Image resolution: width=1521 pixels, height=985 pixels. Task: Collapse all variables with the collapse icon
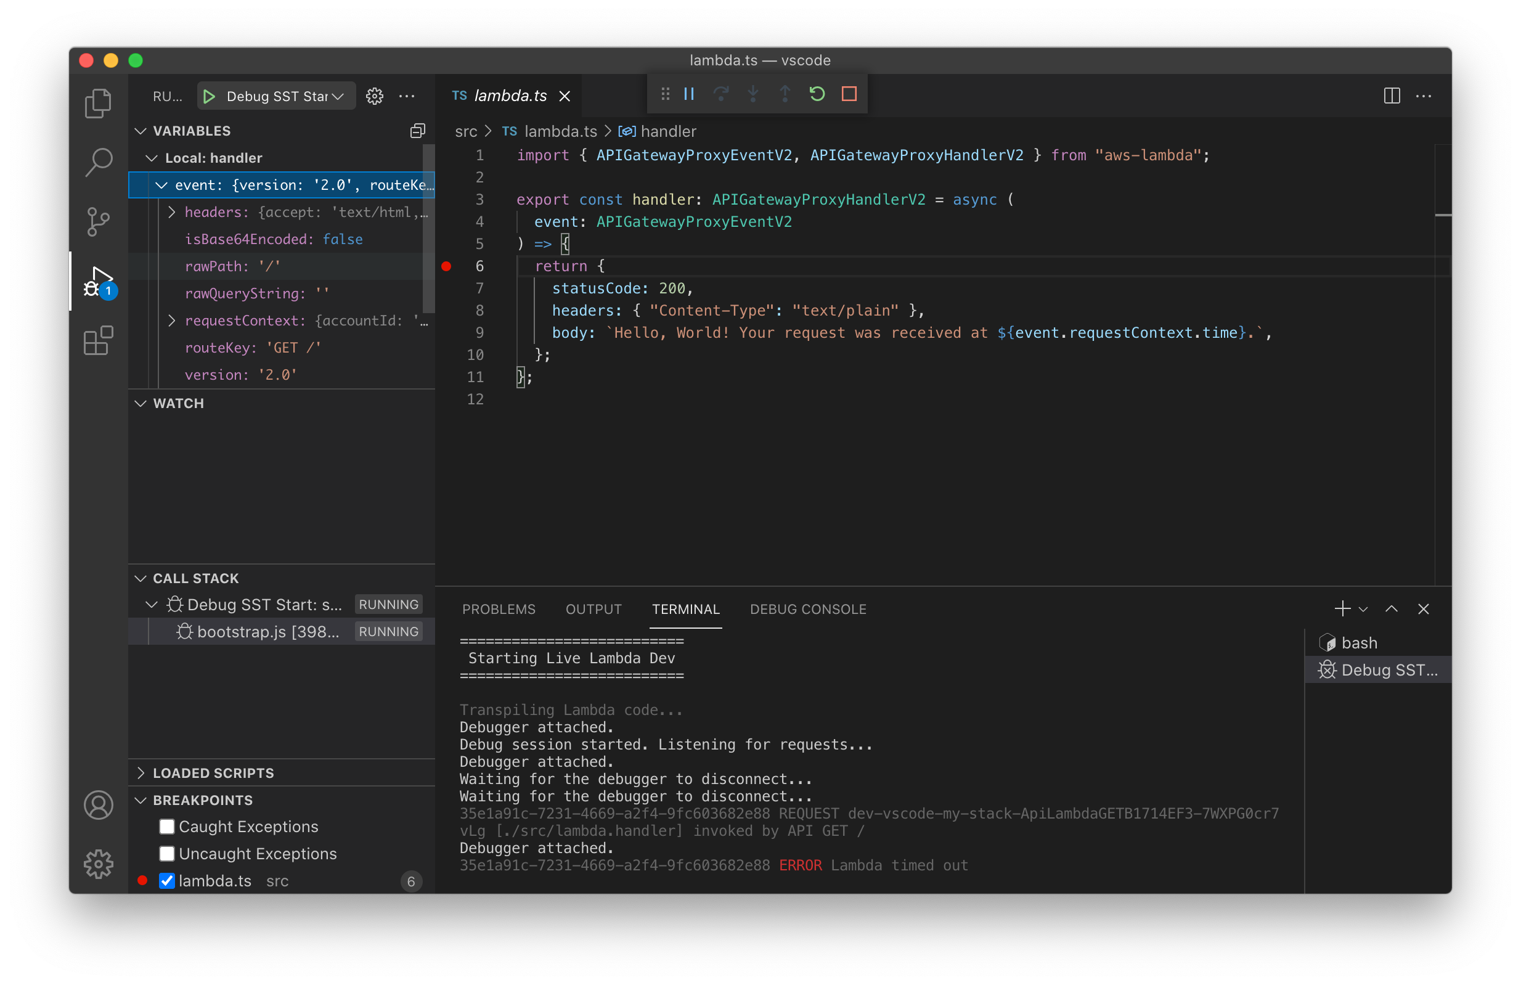click(417, 131)
